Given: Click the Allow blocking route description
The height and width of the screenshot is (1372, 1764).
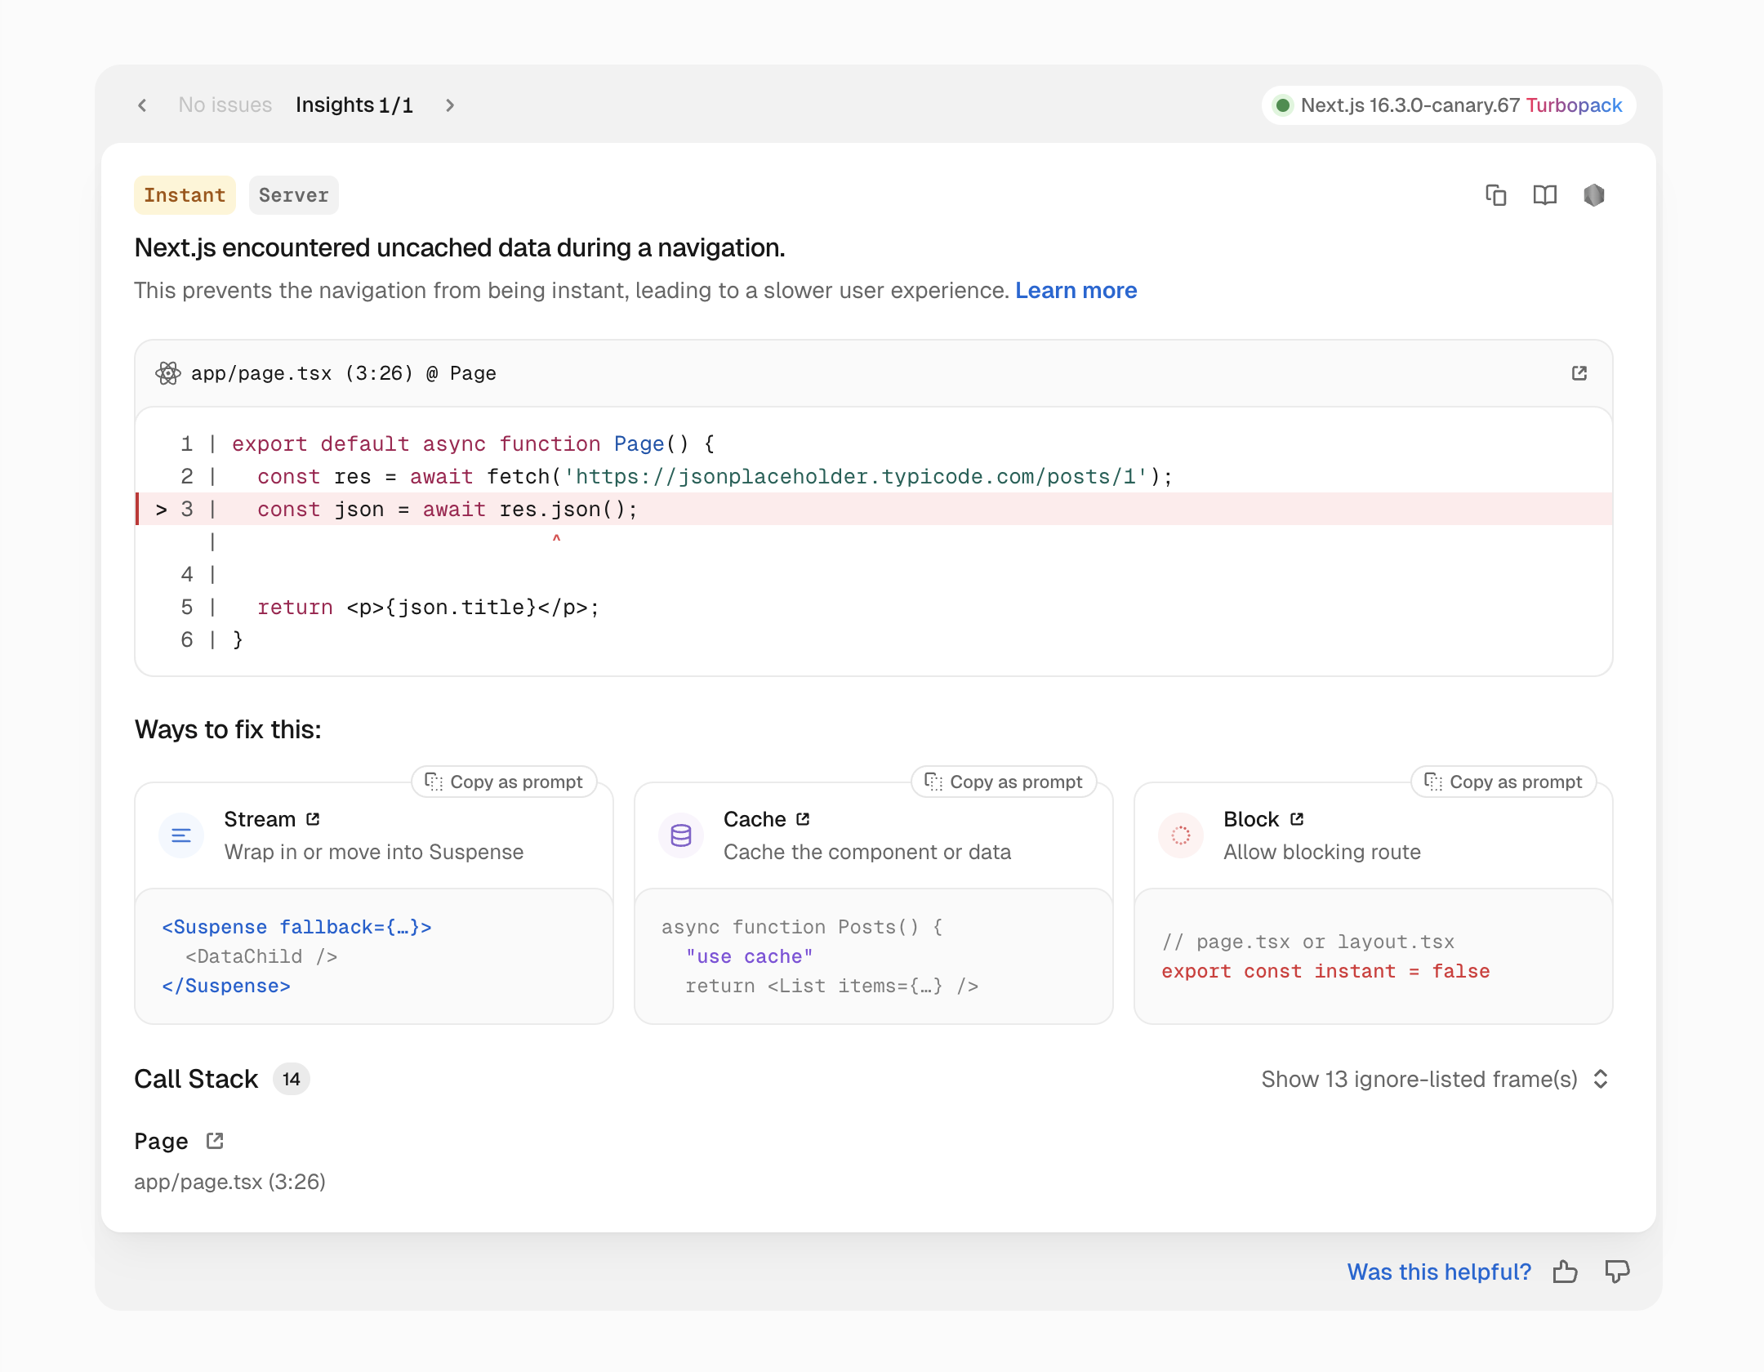Looking at the screenshot, I should click(1322, 852).
